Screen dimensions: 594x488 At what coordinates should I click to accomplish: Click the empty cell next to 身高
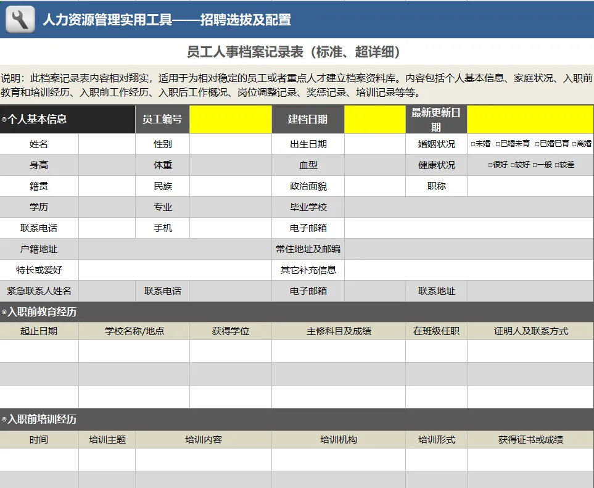(107, 165)
